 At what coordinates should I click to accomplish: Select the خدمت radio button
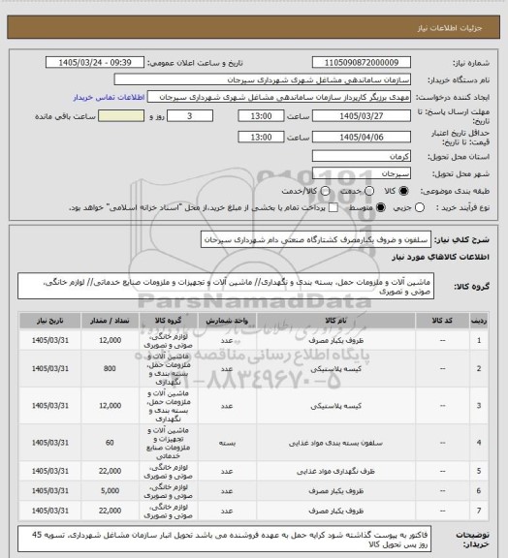pos(369,191)
